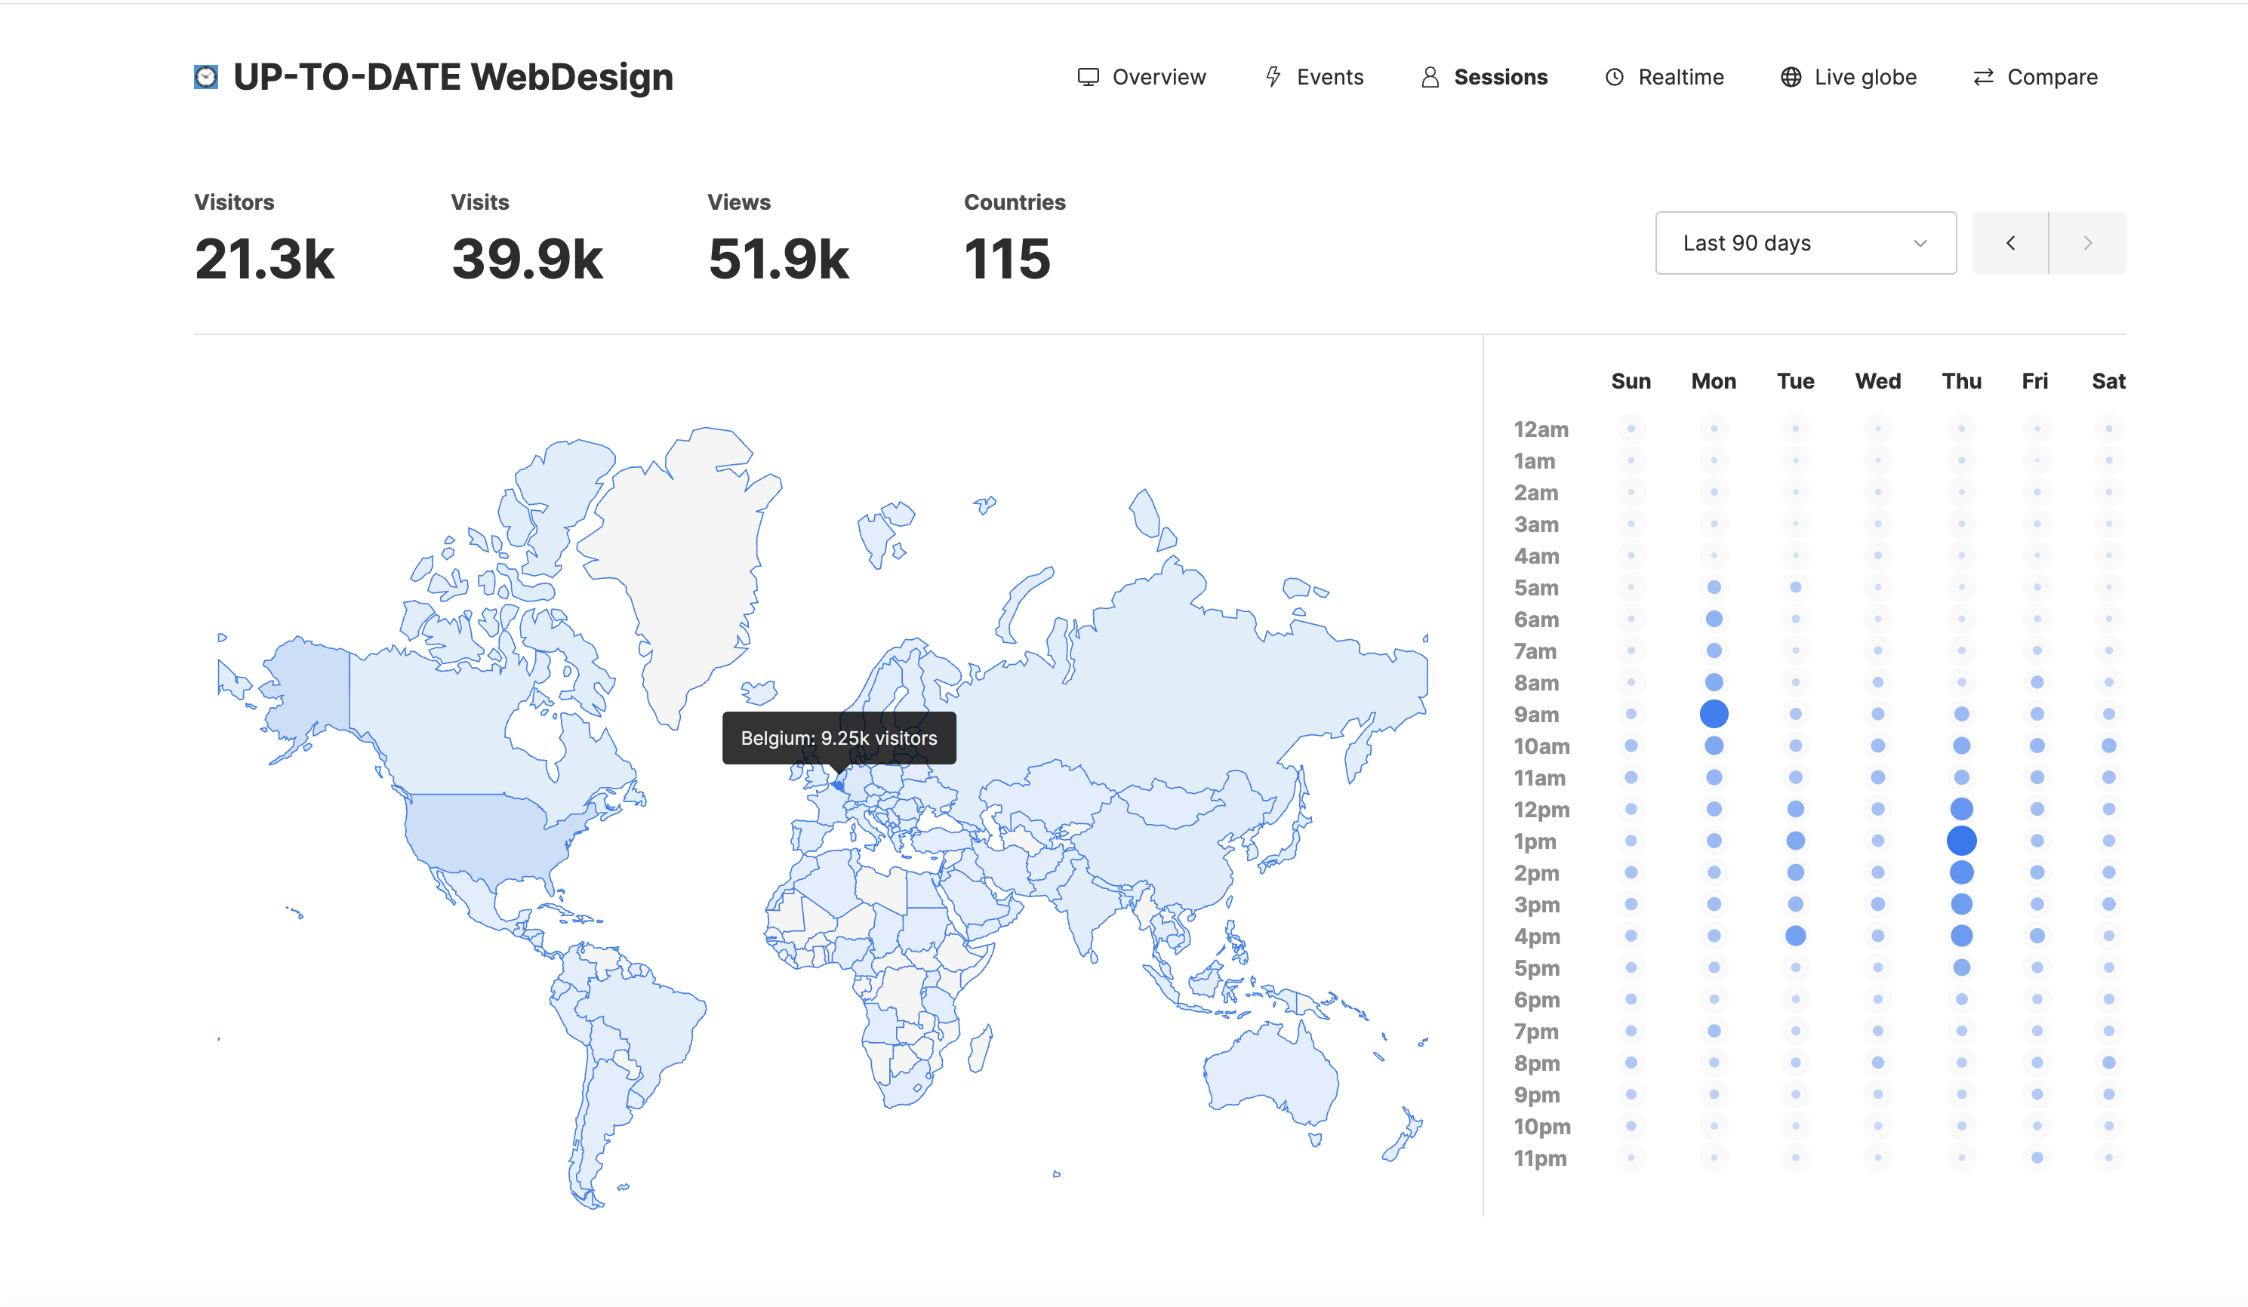Image resolution: width=2248 pixels, height=1307 pixels.
Task: Open the Last 90 days dropdown
Action: pos(1806,242)
